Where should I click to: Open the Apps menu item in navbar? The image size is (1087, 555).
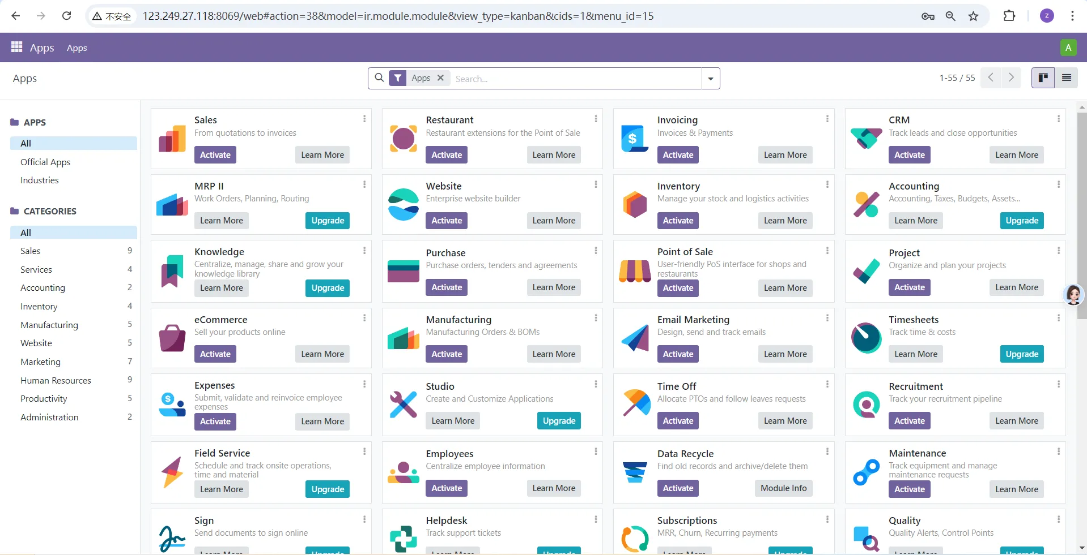click(77, 48)
